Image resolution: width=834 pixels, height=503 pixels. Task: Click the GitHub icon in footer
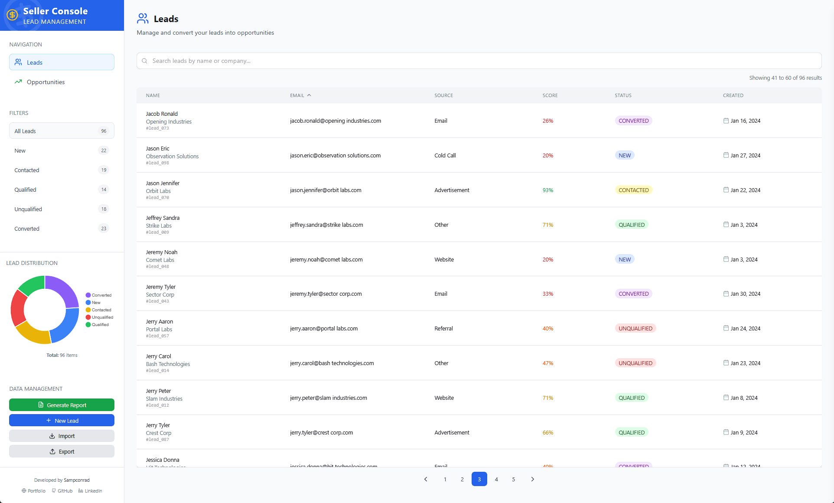[x=54, y=491]
